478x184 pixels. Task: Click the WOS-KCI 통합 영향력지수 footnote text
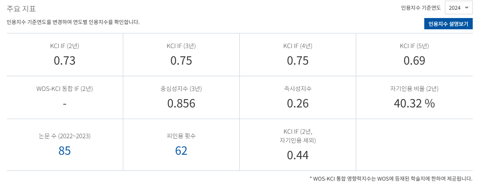[391, 179]
